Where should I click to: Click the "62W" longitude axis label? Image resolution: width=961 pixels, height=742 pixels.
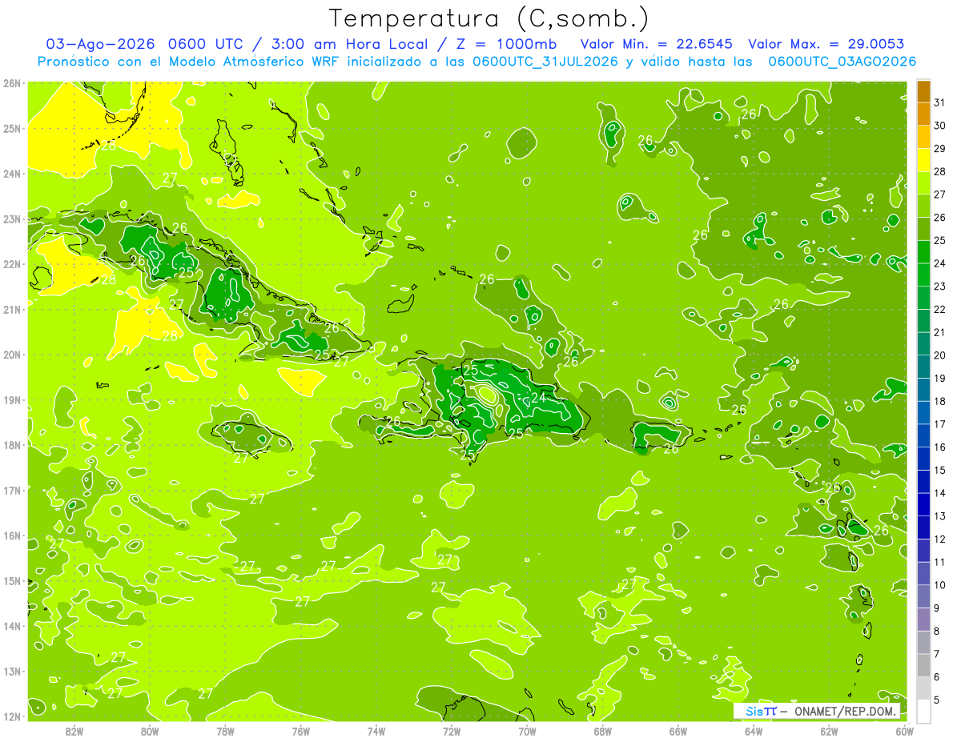(829, 731)
